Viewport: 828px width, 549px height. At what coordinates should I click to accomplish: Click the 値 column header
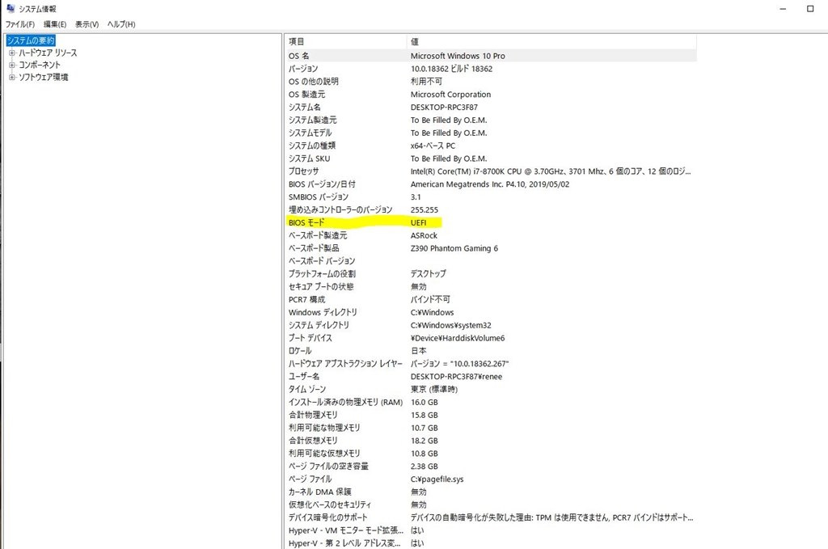pyautogui.click(x=551, y=42)
